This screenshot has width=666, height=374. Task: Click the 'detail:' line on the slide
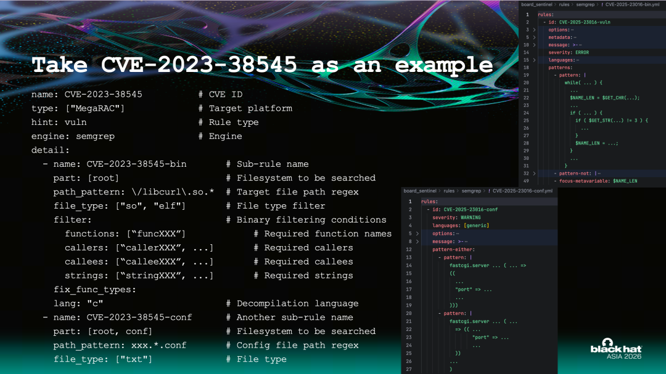[51, 150]
